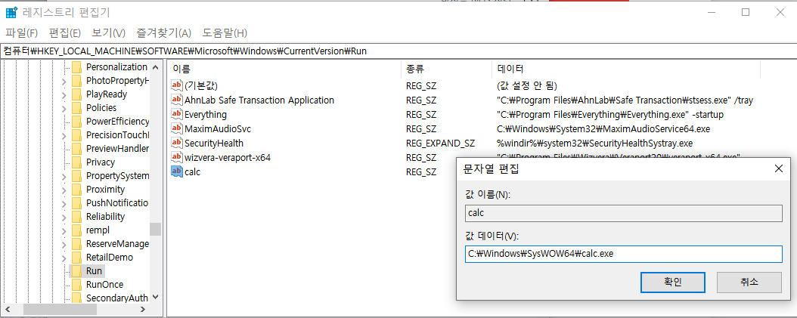The width and height of the screenshot is (797, 318).
Task: Expand the PushNotificatio tree node
Action: point(64,203)
